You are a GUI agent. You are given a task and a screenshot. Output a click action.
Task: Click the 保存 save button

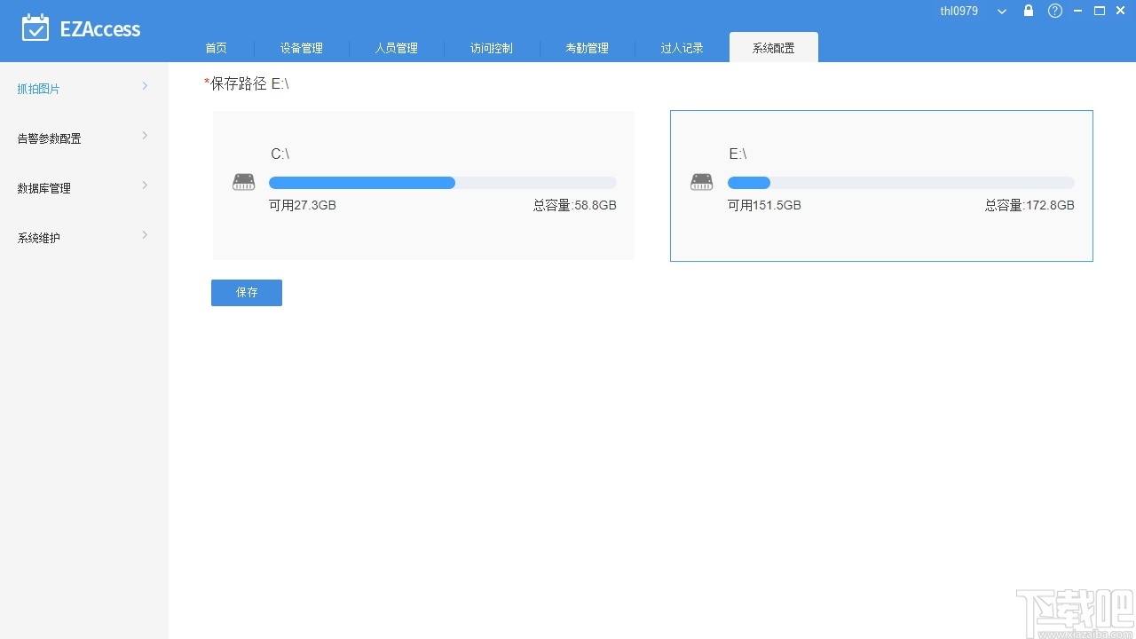[x=246, y=292]
